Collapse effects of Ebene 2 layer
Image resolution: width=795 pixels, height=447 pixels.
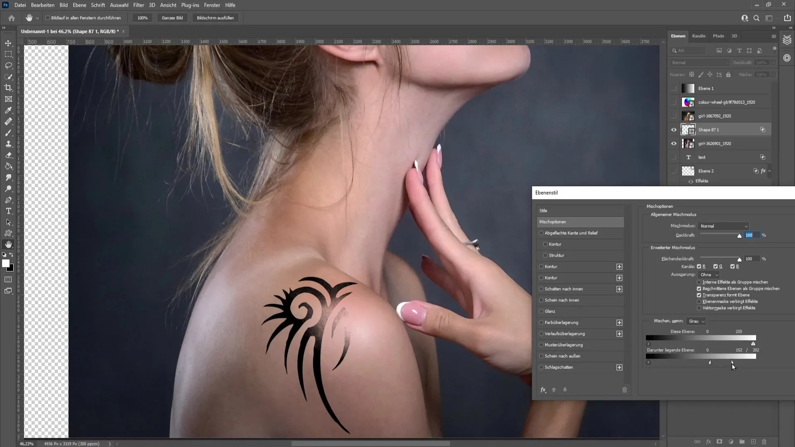[x=770, y=171]
